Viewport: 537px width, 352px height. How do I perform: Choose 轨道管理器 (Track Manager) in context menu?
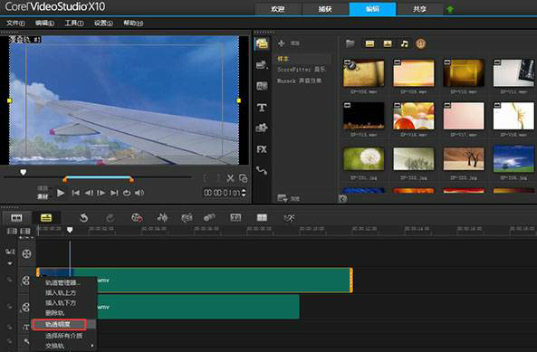(x=62, y=282)
